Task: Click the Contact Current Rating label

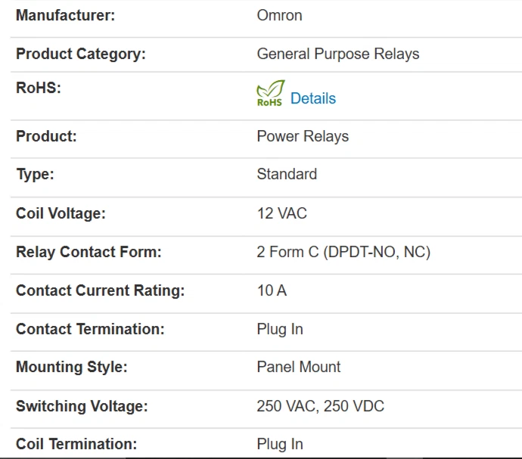Action: 100,290
